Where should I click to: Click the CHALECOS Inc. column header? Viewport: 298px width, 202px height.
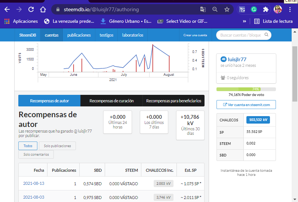point(159,170)
